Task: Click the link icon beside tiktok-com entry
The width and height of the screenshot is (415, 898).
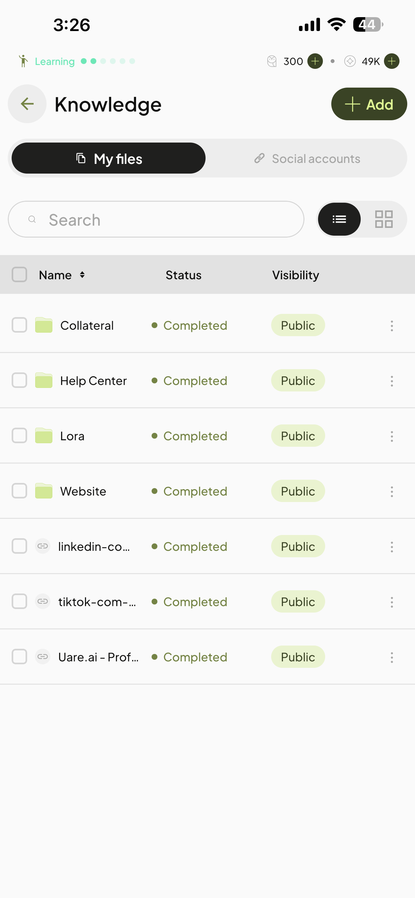Action: click(x=43, y=601)
